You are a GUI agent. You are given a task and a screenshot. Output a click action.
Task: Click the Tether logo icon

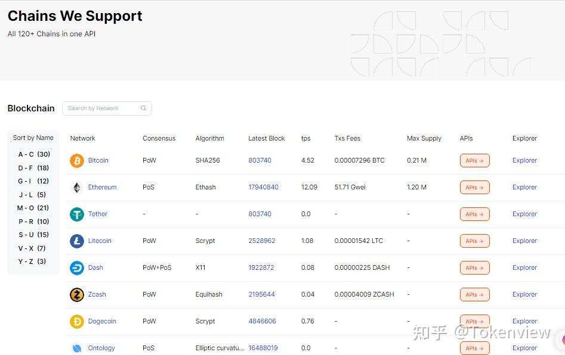[x=76, y=214]
